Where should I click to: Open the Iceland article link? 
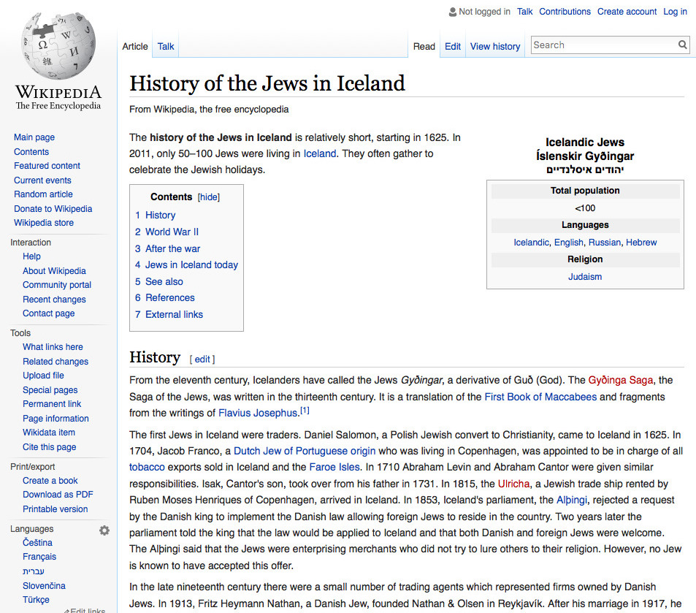coord(319,153)
